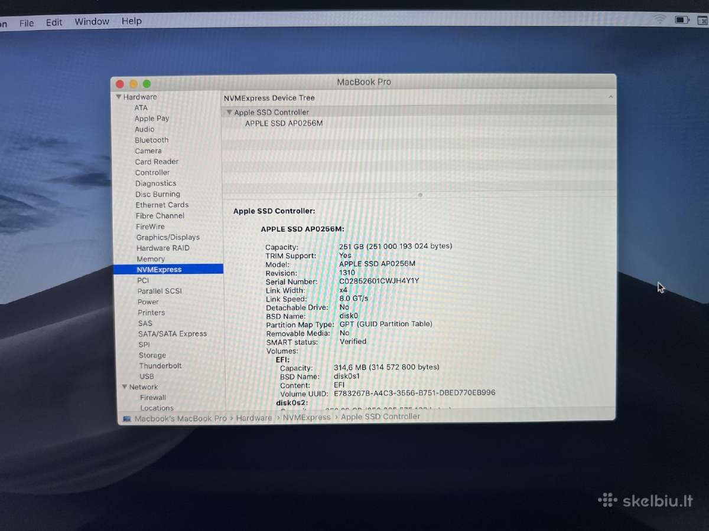This screenshot has width=709, height=531.
Task: Collapse the Hardware section triangle
Action: (x=119, y=97)
